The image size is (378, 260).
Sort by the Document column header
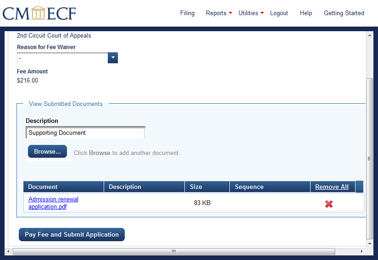coord(43,187)
